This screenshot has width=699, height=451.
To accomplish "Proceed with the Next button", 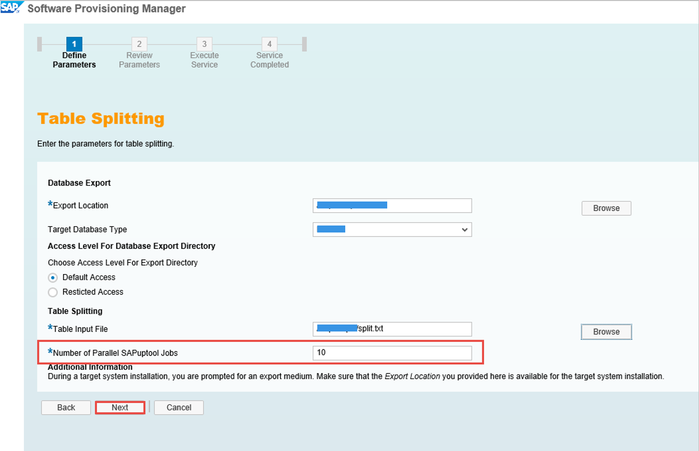I will 120,407.
